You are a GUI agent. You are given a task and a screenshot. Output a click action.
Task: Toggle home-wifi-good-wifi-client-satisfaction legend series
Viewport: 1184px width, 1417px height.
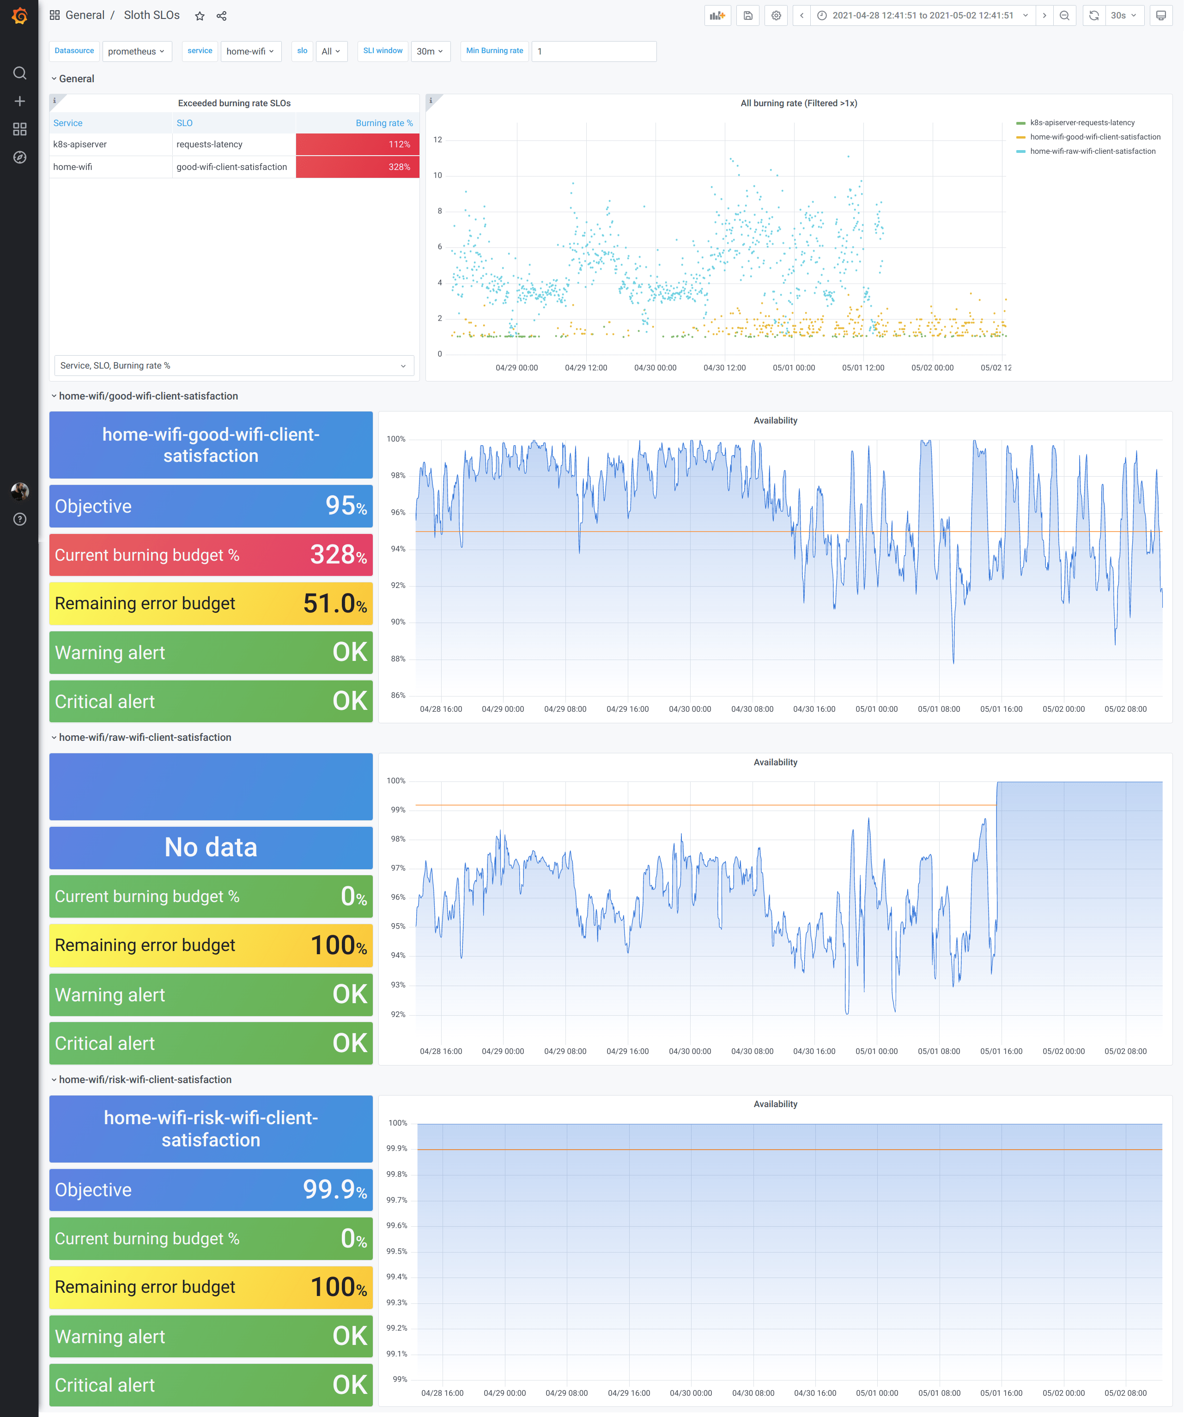pos(1094,137)
